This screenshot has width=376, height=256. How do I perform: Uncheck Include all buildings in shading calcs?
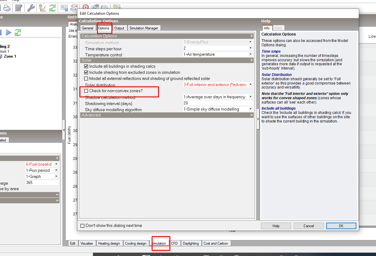tap(86, 66)
